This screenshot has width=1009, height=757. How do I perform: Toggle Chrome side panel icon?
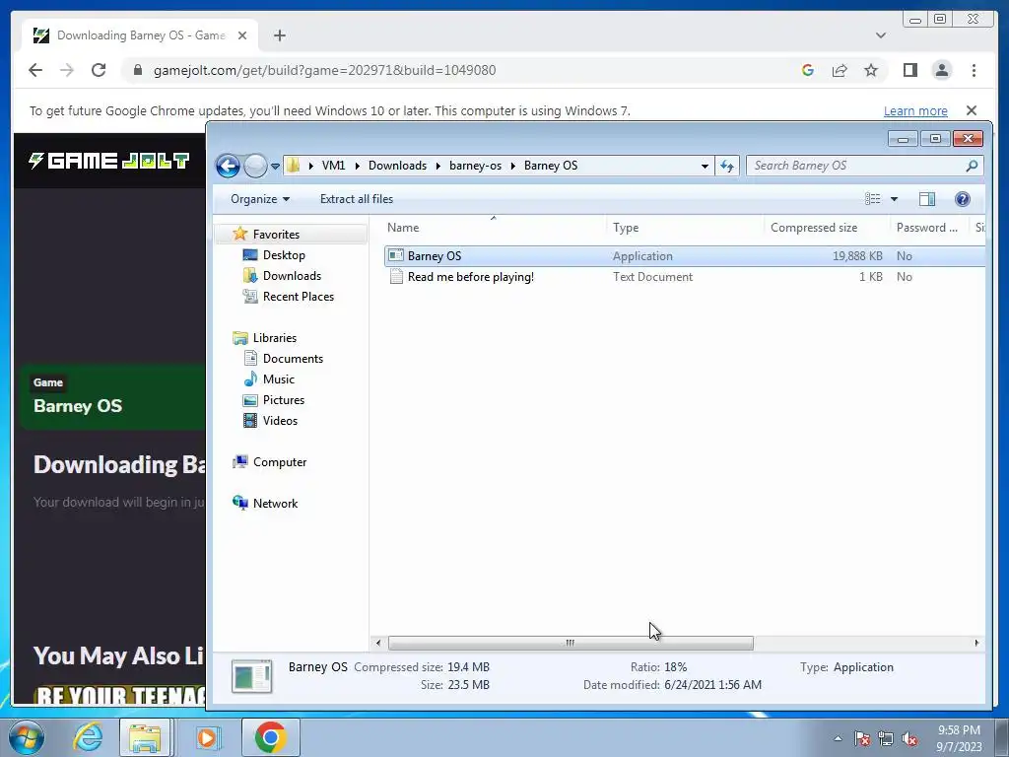909,70
